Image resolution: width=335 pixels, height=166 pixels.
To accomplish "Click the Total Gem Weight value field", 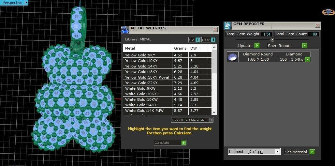I will pyautogui.click(x=267, y=34).
